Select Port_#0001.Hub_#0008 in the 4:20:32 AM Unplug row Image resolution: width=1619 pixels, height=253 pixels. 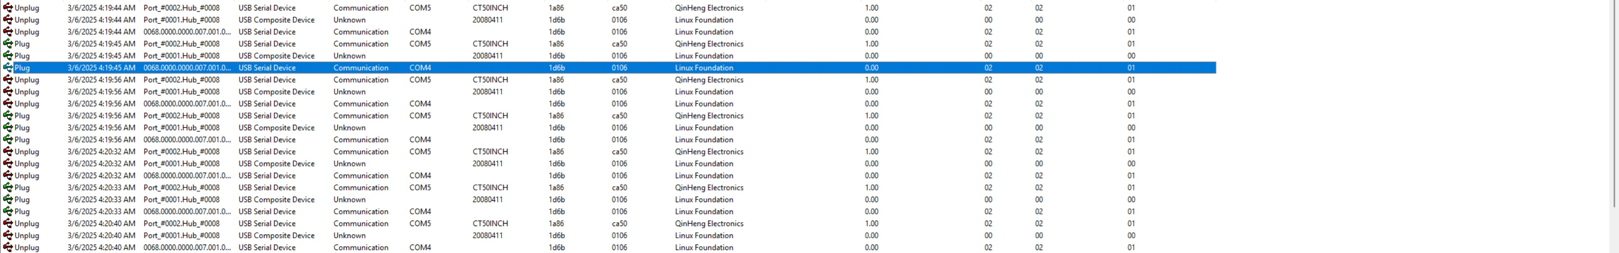pyautogui.click(x=182, y=163)
